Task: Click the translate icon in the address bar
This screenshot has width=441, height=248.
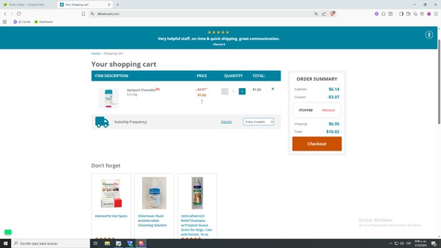Action: [316, 14]
